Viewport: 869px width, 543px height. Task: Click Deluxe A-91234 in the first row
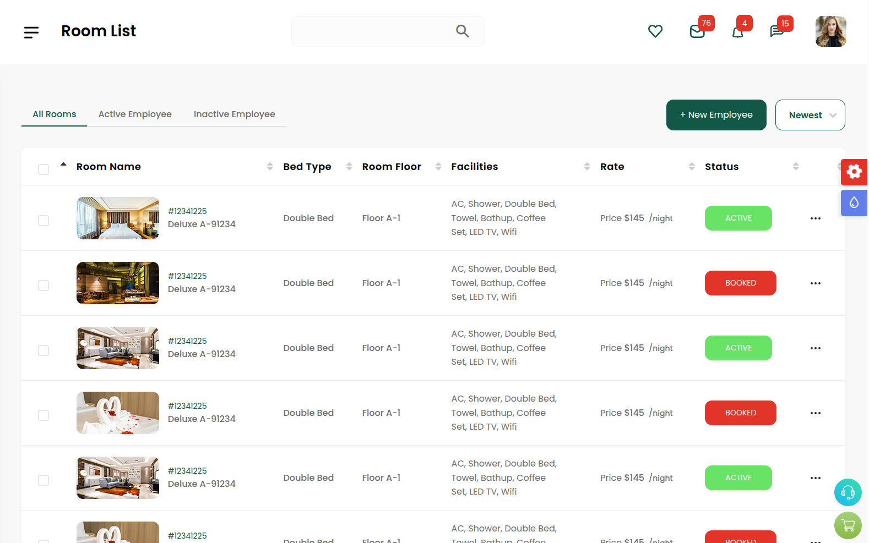[202, 224]
